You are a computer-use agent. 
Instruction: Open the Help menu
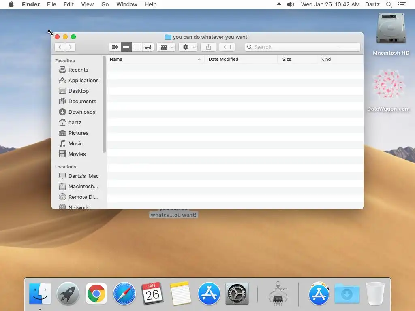(x=151, y=4)
